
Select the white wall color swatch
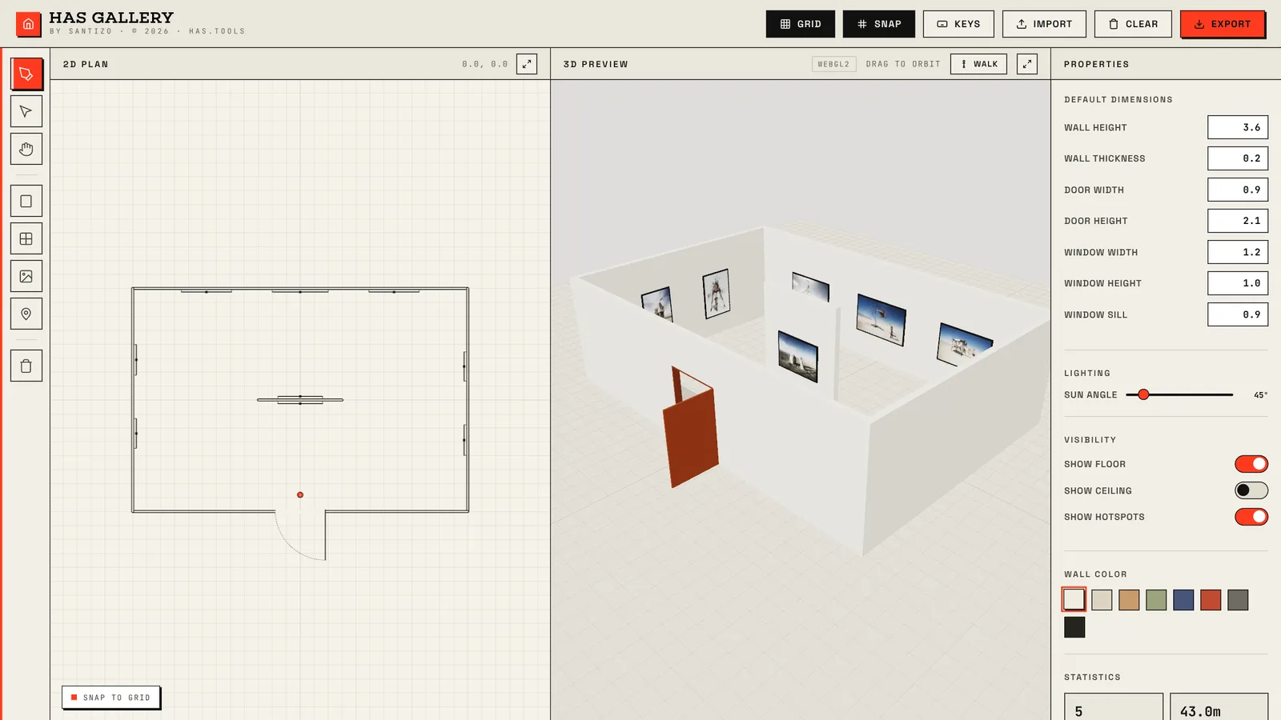click(x=1074, y=600)
